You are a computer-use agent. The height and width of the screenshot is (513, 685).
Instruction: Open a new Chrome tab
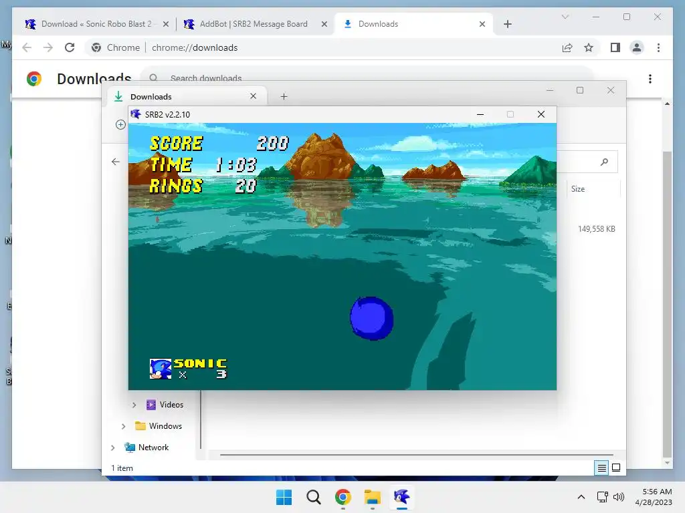[507, 24]
